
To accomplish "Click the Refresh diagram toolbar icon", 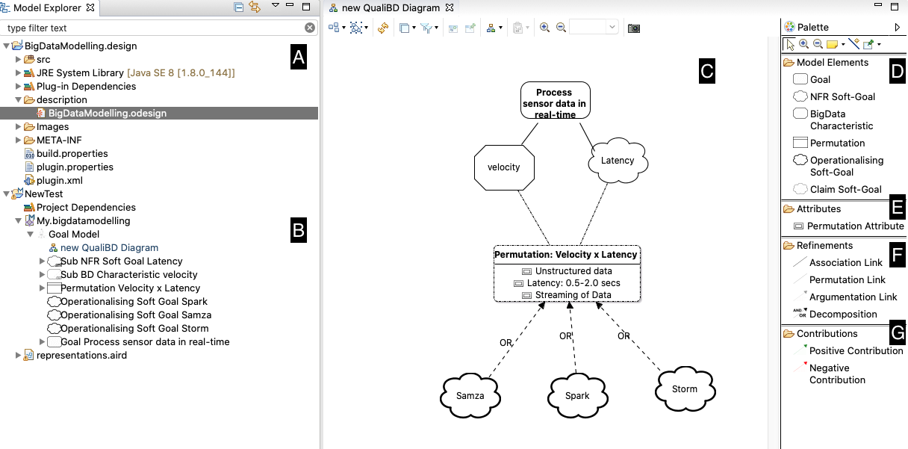I will click(383, 28).
